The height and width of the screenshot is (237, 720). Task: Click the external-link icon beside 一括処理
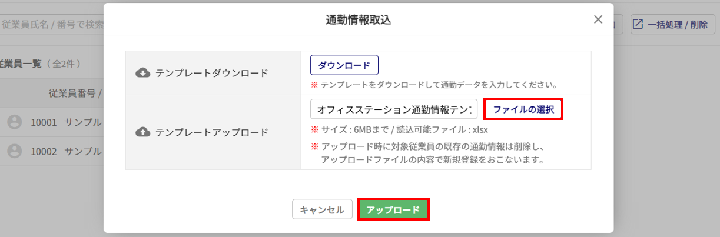(638, 25)
